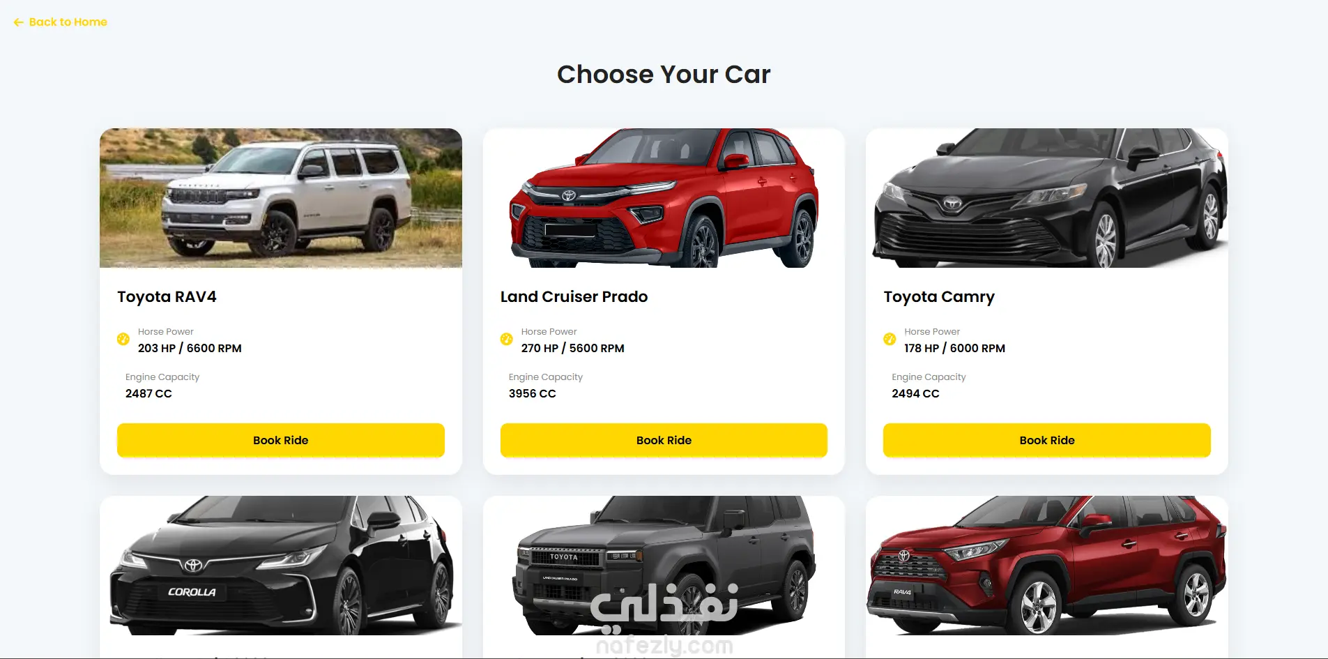Go back using the Back to Home link
The image size is (1328, 659).
tap(61, 22)
